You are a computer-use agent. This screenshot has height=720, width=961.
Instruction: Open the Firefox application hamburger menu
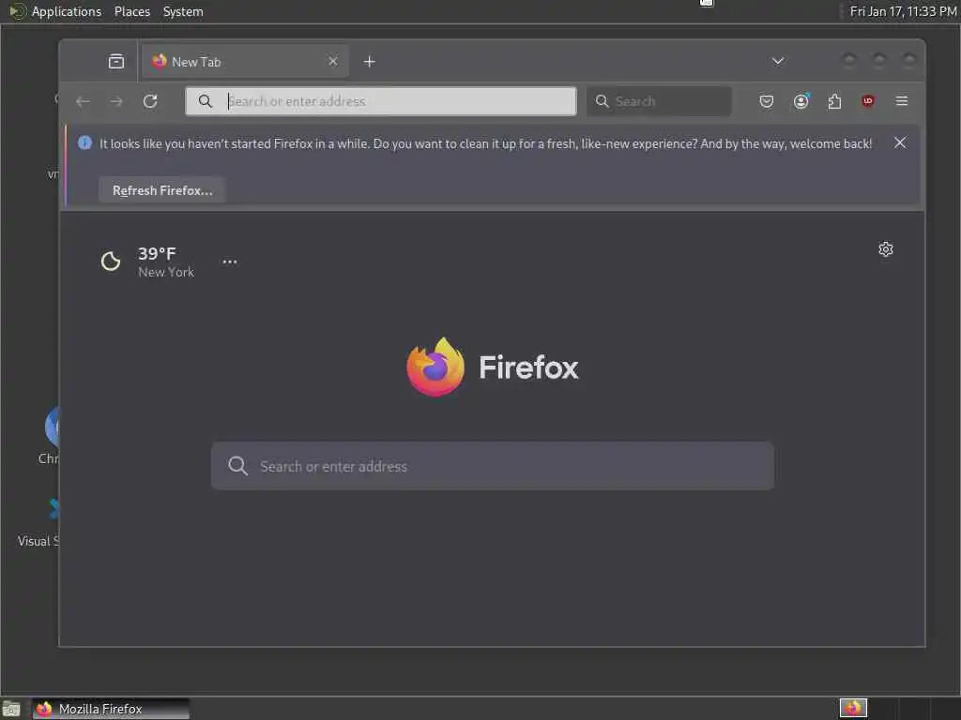(x=902, y=101)
